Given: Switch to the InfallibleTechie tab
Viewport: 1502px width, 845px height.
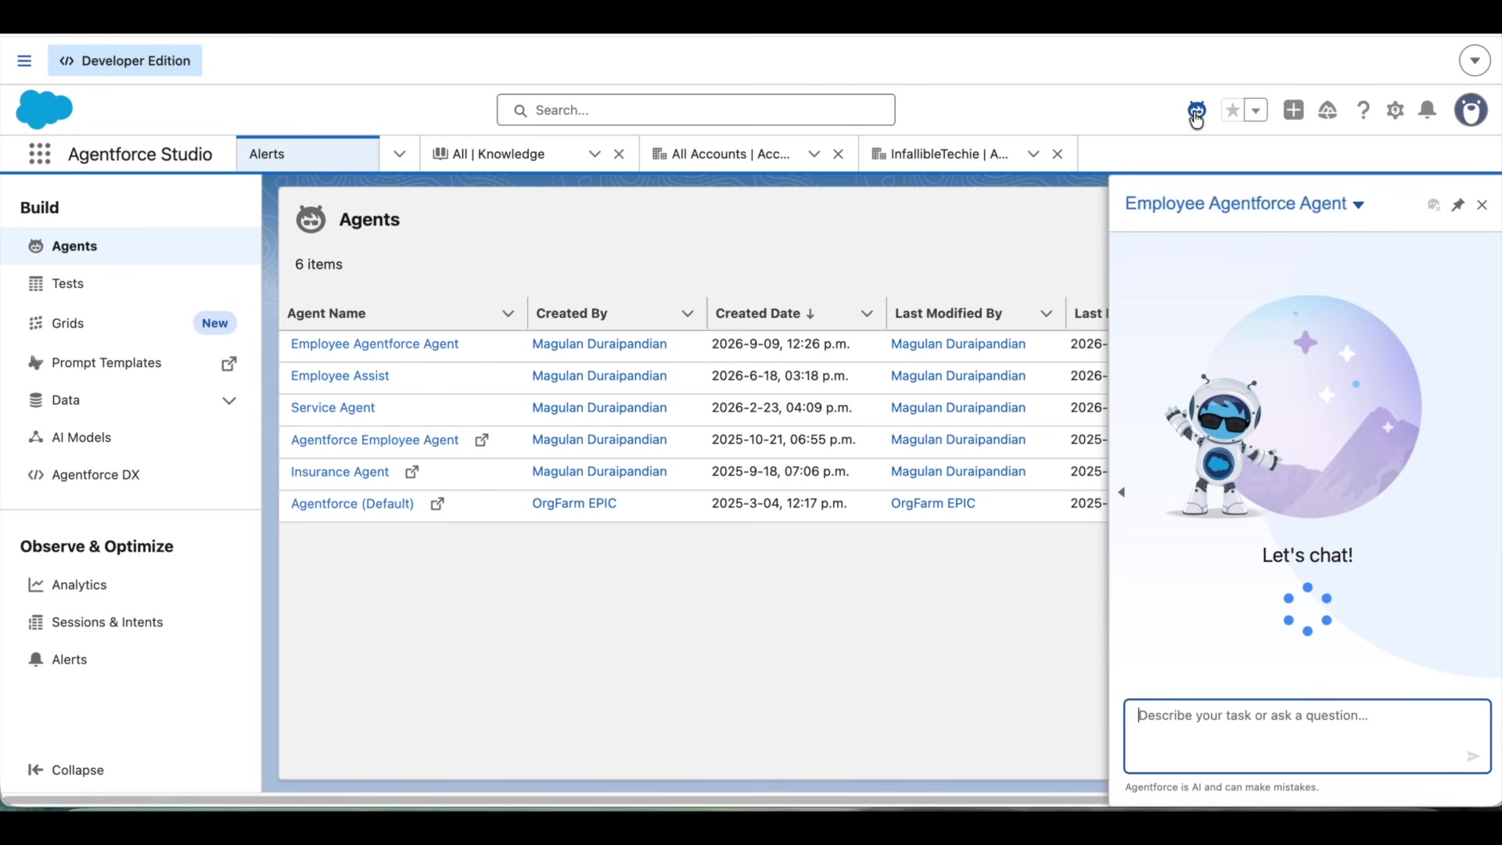Looking at the screenshot, I should click(940, 154).
